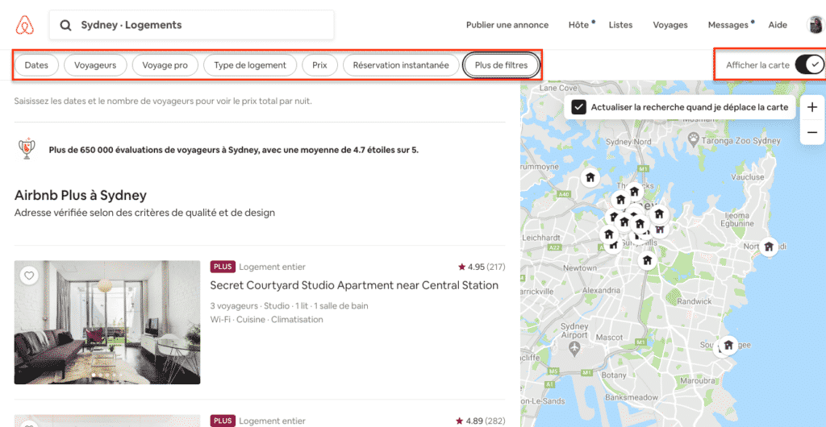Click the Maroubra label on the map
The height and width of the screenshot is (427, 826).
(697, 380)
